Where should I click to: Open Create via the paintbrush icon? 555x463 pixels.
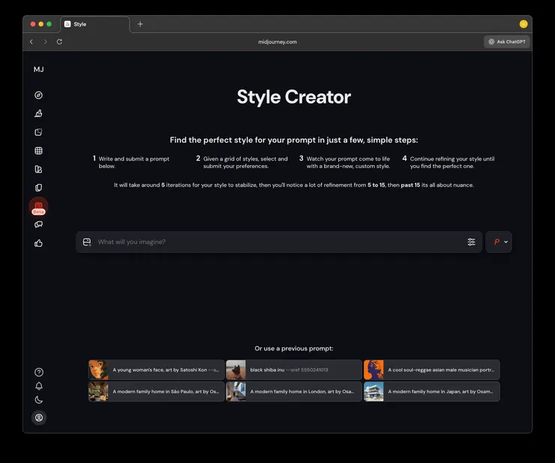pyautogui.click(x=38, y=113)
